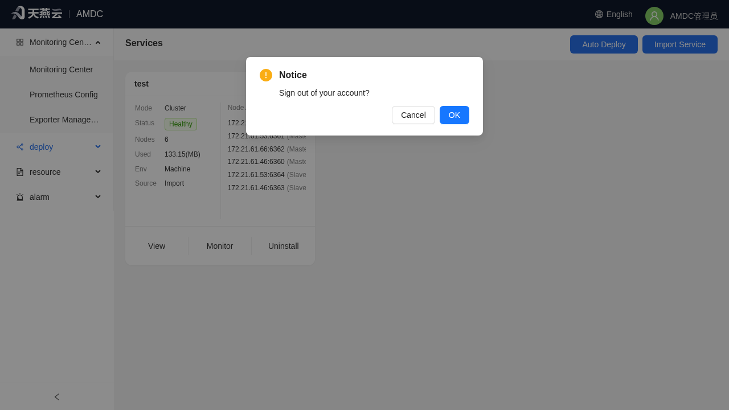The width and height of the screenshot is (729, 410).
Task: Click node 172.21.61.46:6360
Action: click(256, 162)
